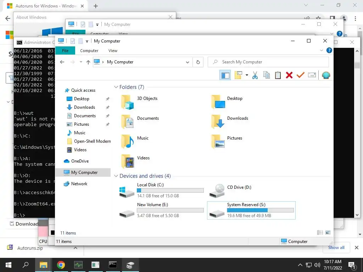Image resolution: width=363 pixels, height=272 pixels.
Task: Toggle the navigation pane toolbar button
Action: coord(225,75)
